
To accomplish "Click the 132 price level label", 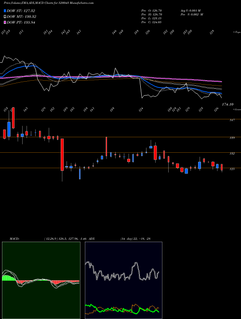I will click(x=232, y=154).
